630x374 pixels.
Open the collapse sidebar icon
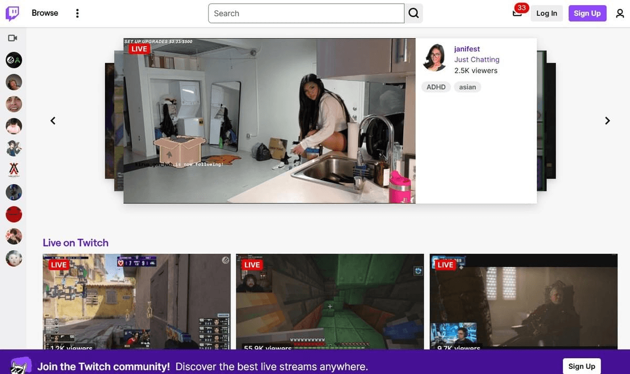[13, 38]
